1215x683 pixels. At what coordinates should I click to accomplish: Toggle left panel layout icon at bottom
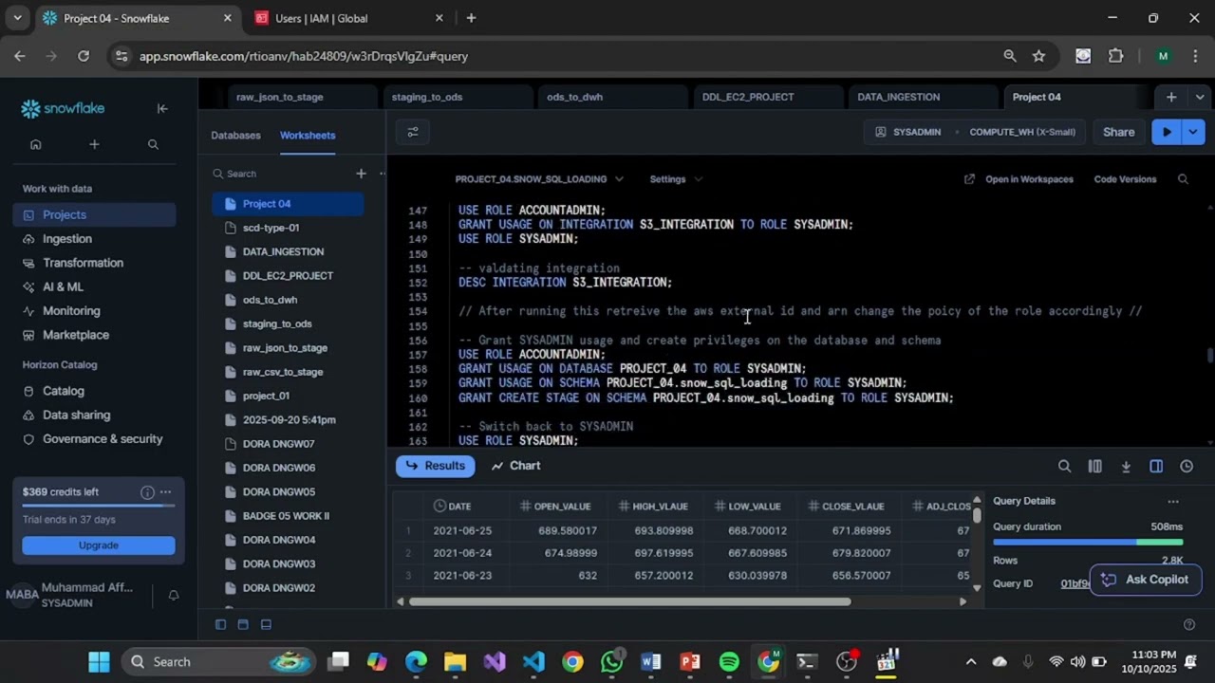[x=220, y=624]
